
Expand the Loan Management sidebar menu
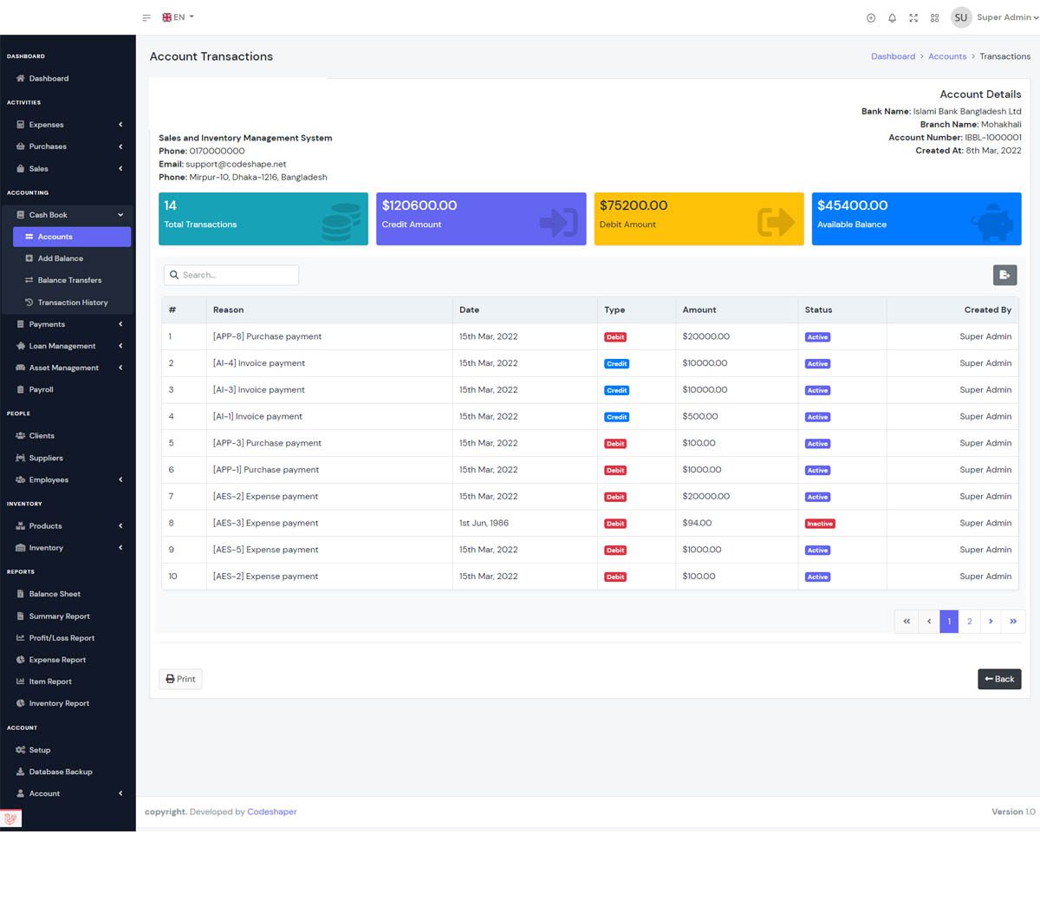(68, 346)
